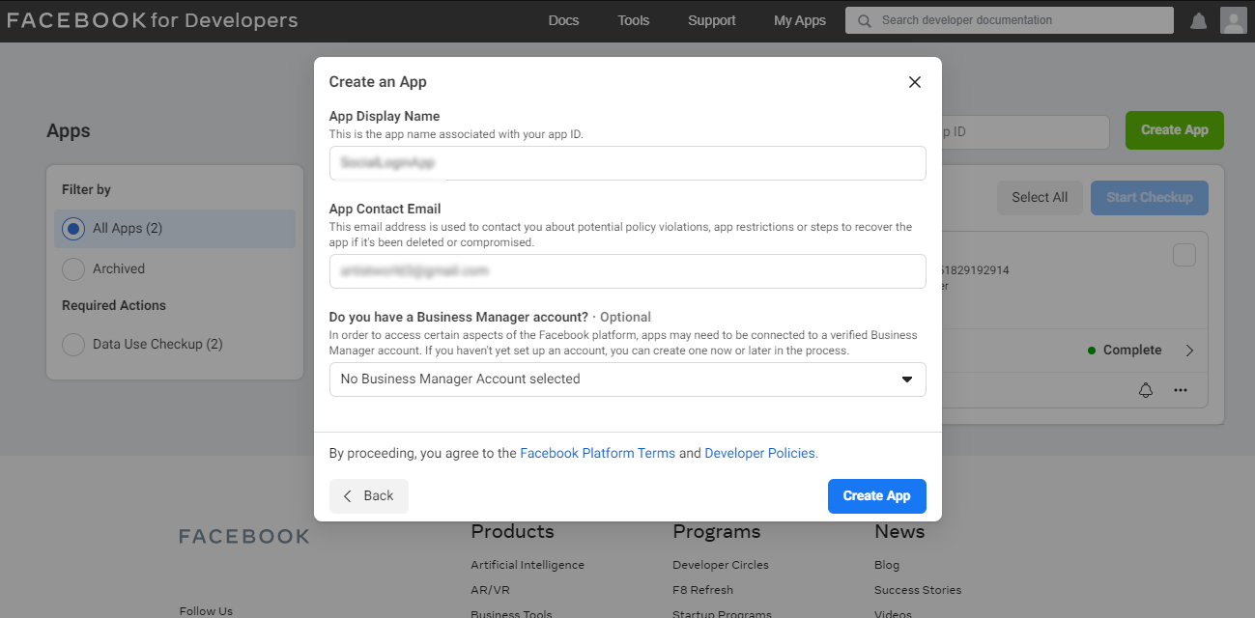Click the Required Actions heading

(x=114, y=305)
